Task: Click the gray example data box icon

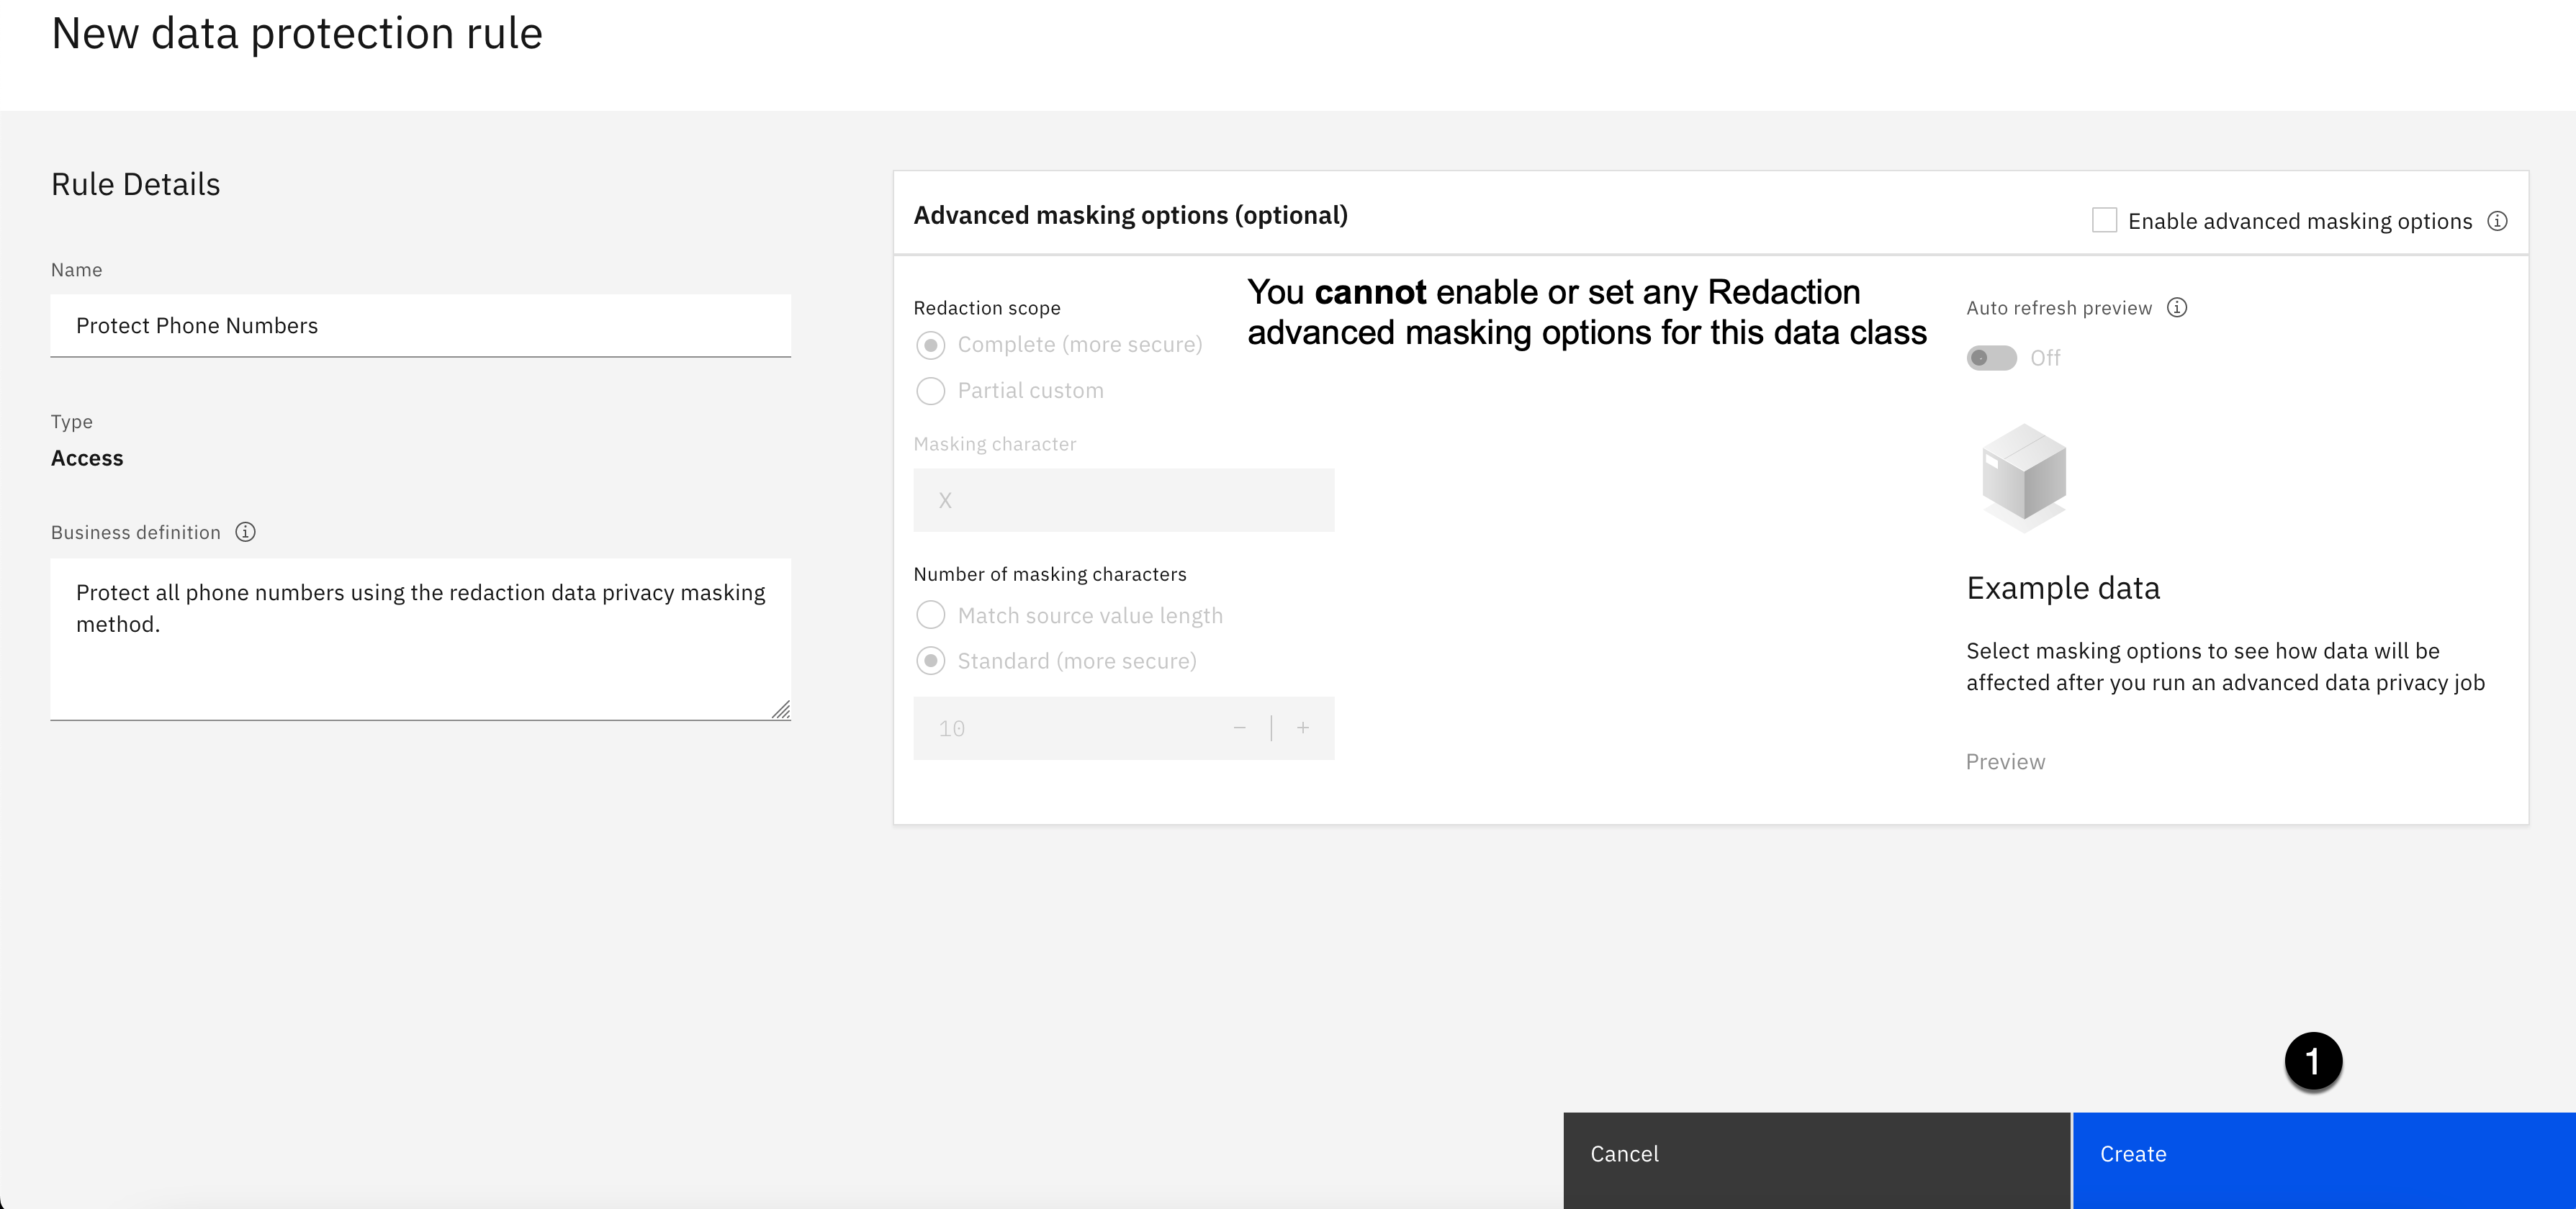Action: click(2024, 476)
